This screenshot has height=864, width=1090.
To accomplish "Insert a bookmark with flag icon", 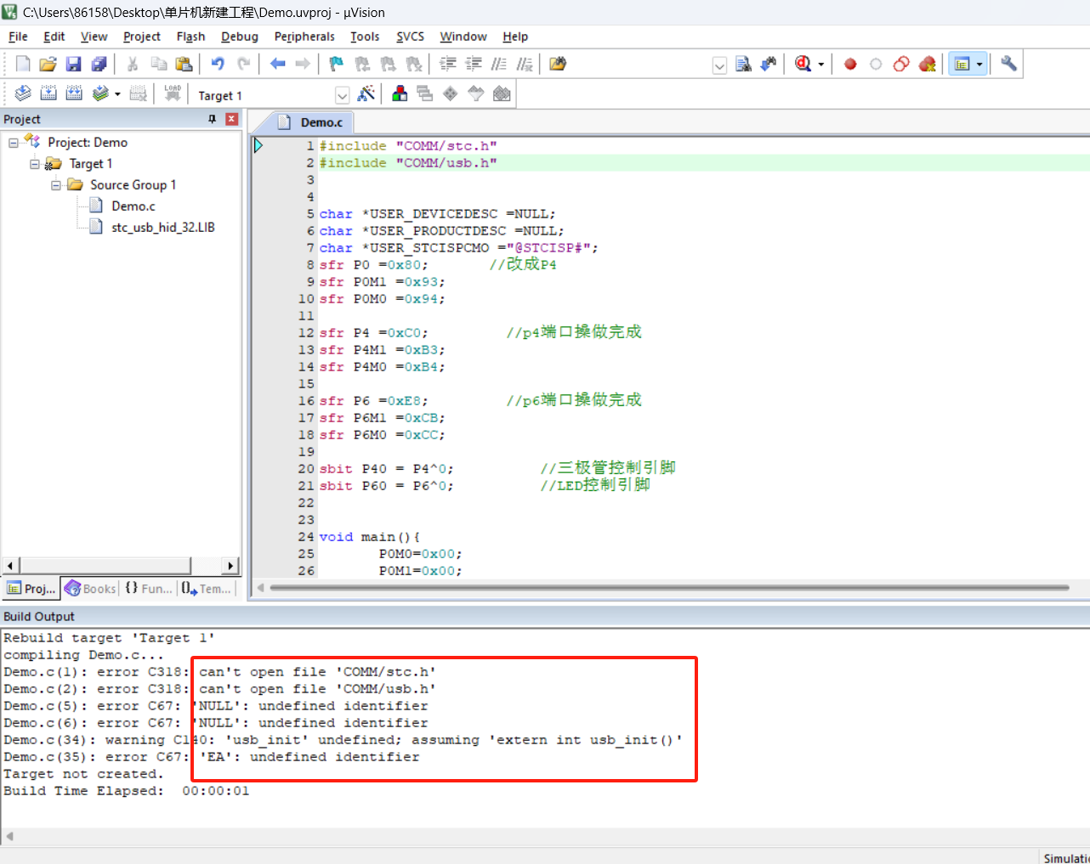I will tap(337, 64).
